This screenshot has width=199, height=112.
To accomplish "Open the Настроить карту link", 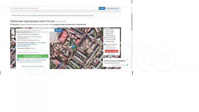I will tap(111, 54).
